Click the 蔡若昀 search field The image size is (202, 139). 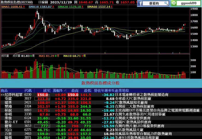(156, 3)
